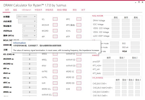This screenshot has height=100, width=145.
Task: Select the procODT 推荐 field
Action: click(x=108, y=61)
